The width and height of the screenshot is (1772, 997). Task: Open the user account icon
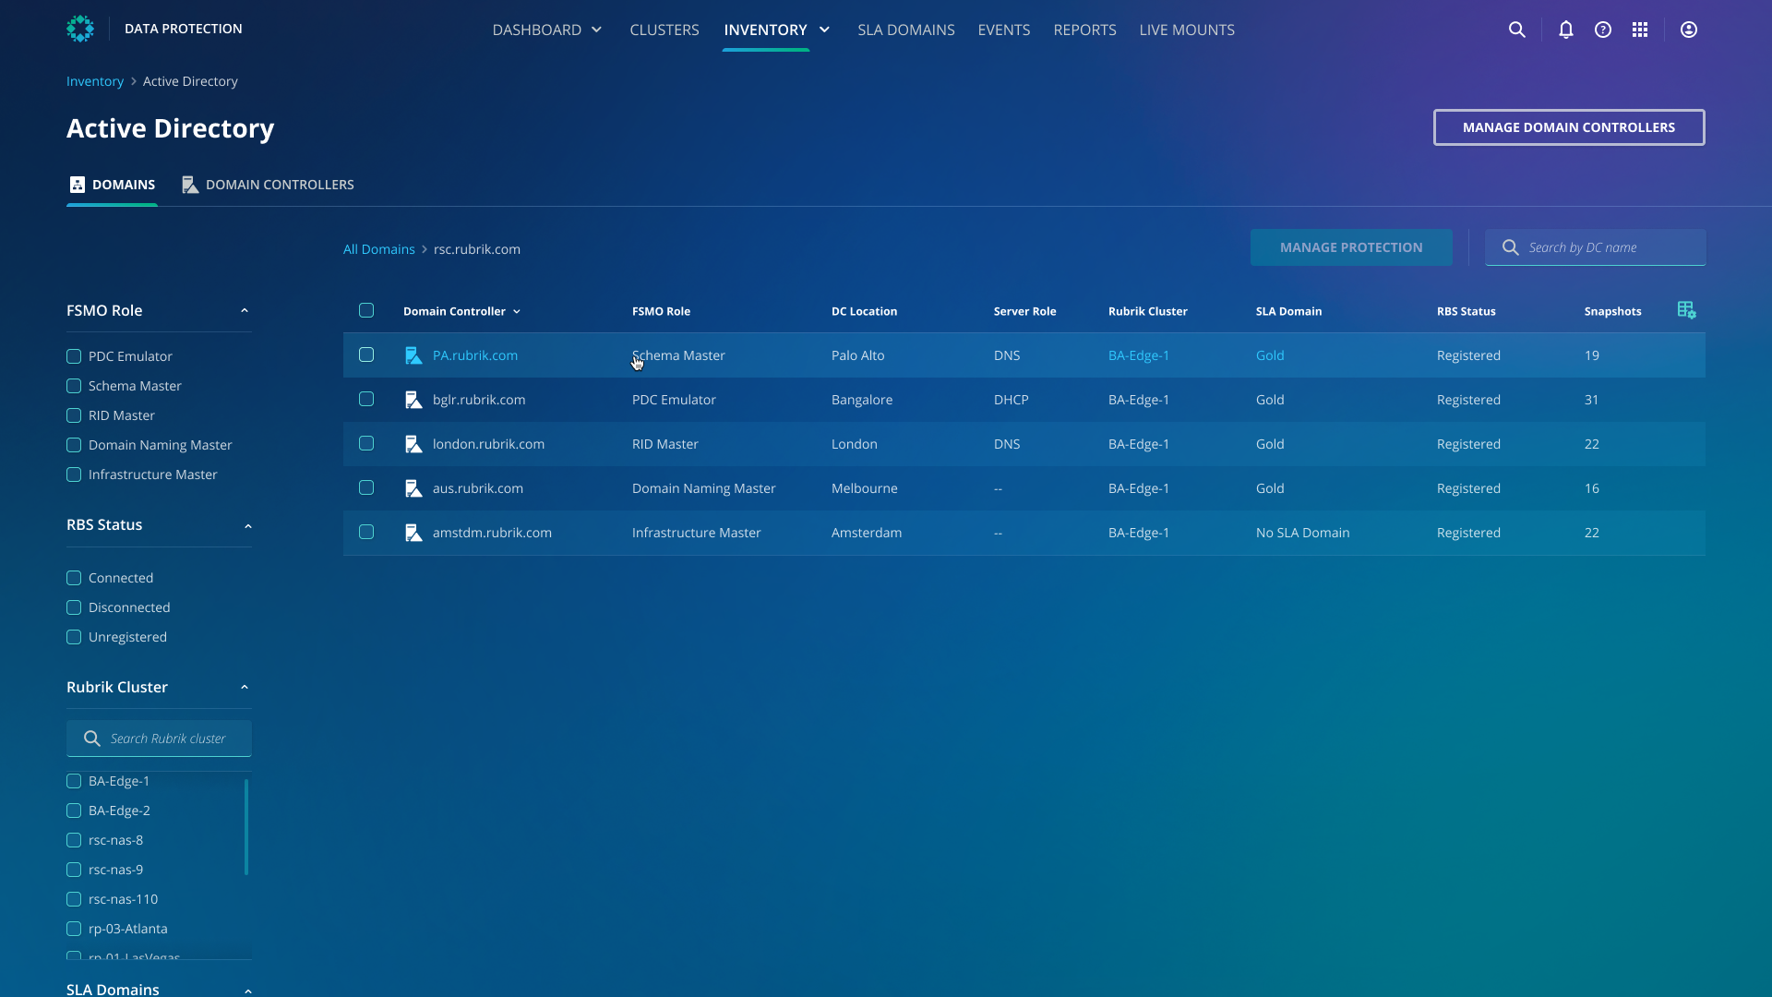coord(1689,30)
